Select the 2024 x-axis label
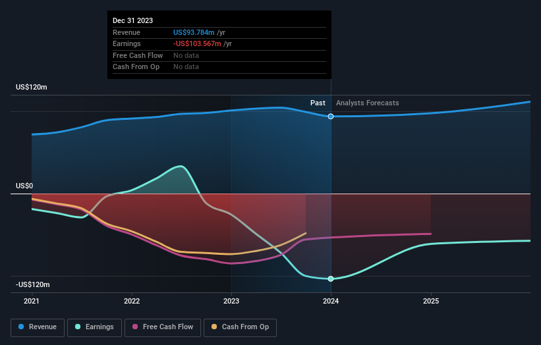 coord(331,301)
